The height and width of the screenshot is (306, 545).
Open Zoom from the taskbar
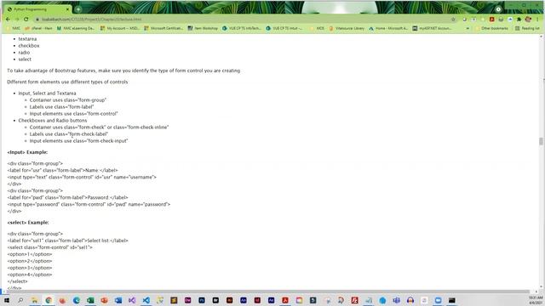[438, 300]
